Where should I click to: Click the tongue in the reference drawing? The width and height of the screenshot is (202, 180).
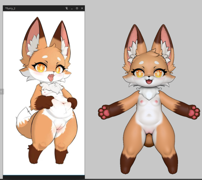tap(51, 78)
